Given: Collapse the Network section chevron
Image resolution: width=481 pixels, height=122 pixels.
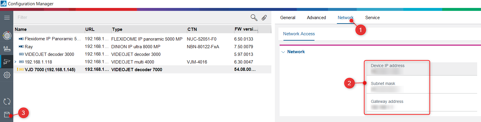Looking at the screenshot, I should coord(283,52).
